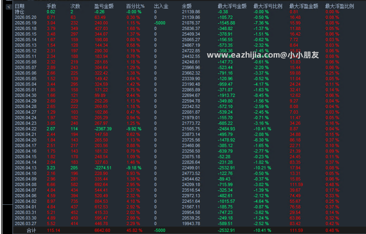Select the 2026.04.02 date row
The width and height of the screenshot is (366, 234).
point(26,201)
